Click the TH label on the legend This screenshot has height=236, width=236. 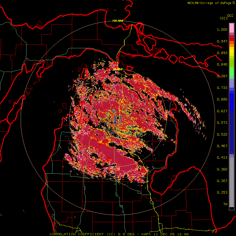[225, 204]
